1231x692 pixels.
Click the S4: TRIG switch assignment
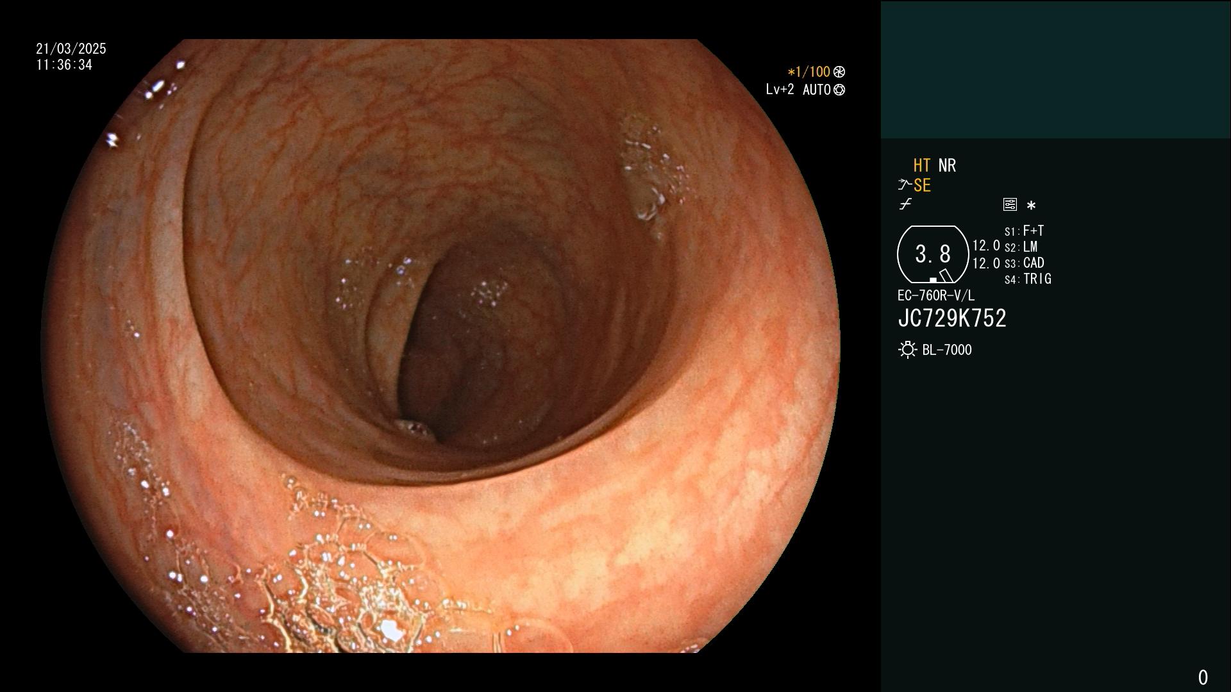(1028, 279)
